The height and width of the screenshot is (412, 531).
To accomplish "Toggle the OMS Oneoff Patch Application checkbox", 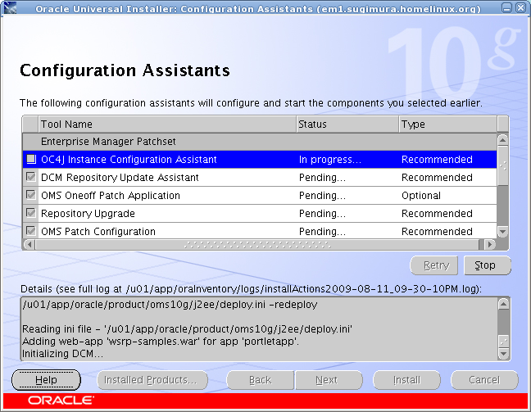I will (31, 195).
